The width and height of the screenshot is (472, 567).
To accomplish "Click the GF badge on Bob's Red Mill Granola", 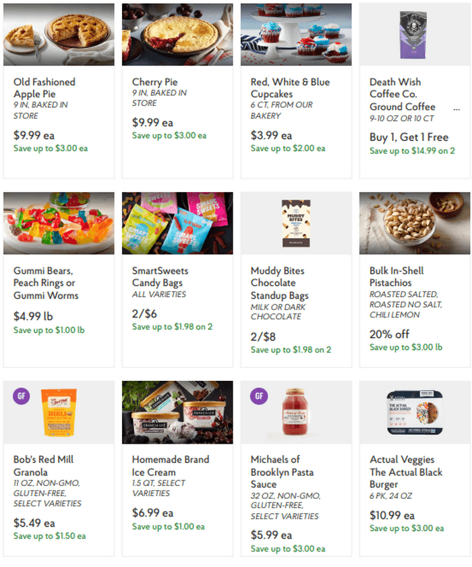I will pos(21,398).
